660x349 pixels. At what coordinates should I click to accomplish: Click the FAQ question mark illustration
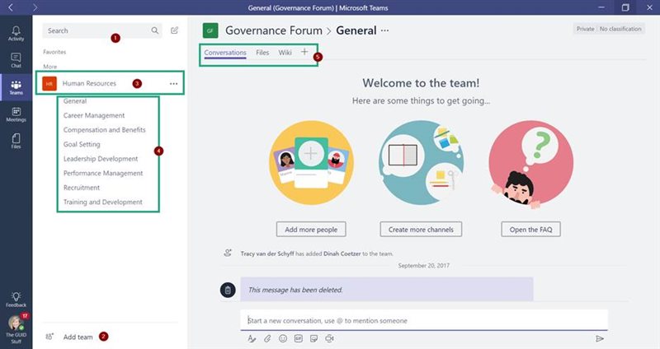[x=530, y=164]
